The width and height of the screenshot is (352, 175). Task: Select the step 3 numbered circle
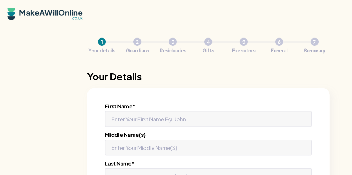(173, 42)
